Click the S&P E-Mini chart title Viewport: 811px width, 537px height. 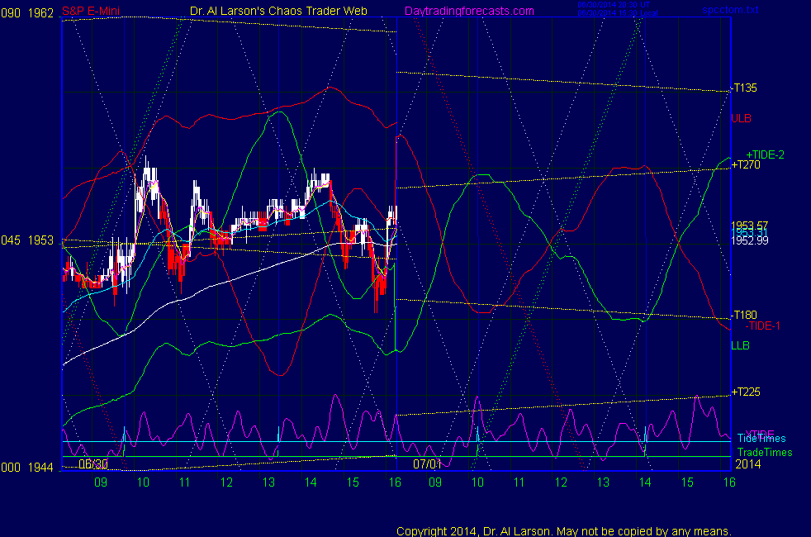tap(91, 12)
